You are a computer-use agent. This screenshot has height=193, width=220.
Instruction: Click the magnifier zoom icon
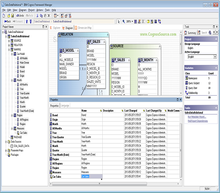coord(124,21)
